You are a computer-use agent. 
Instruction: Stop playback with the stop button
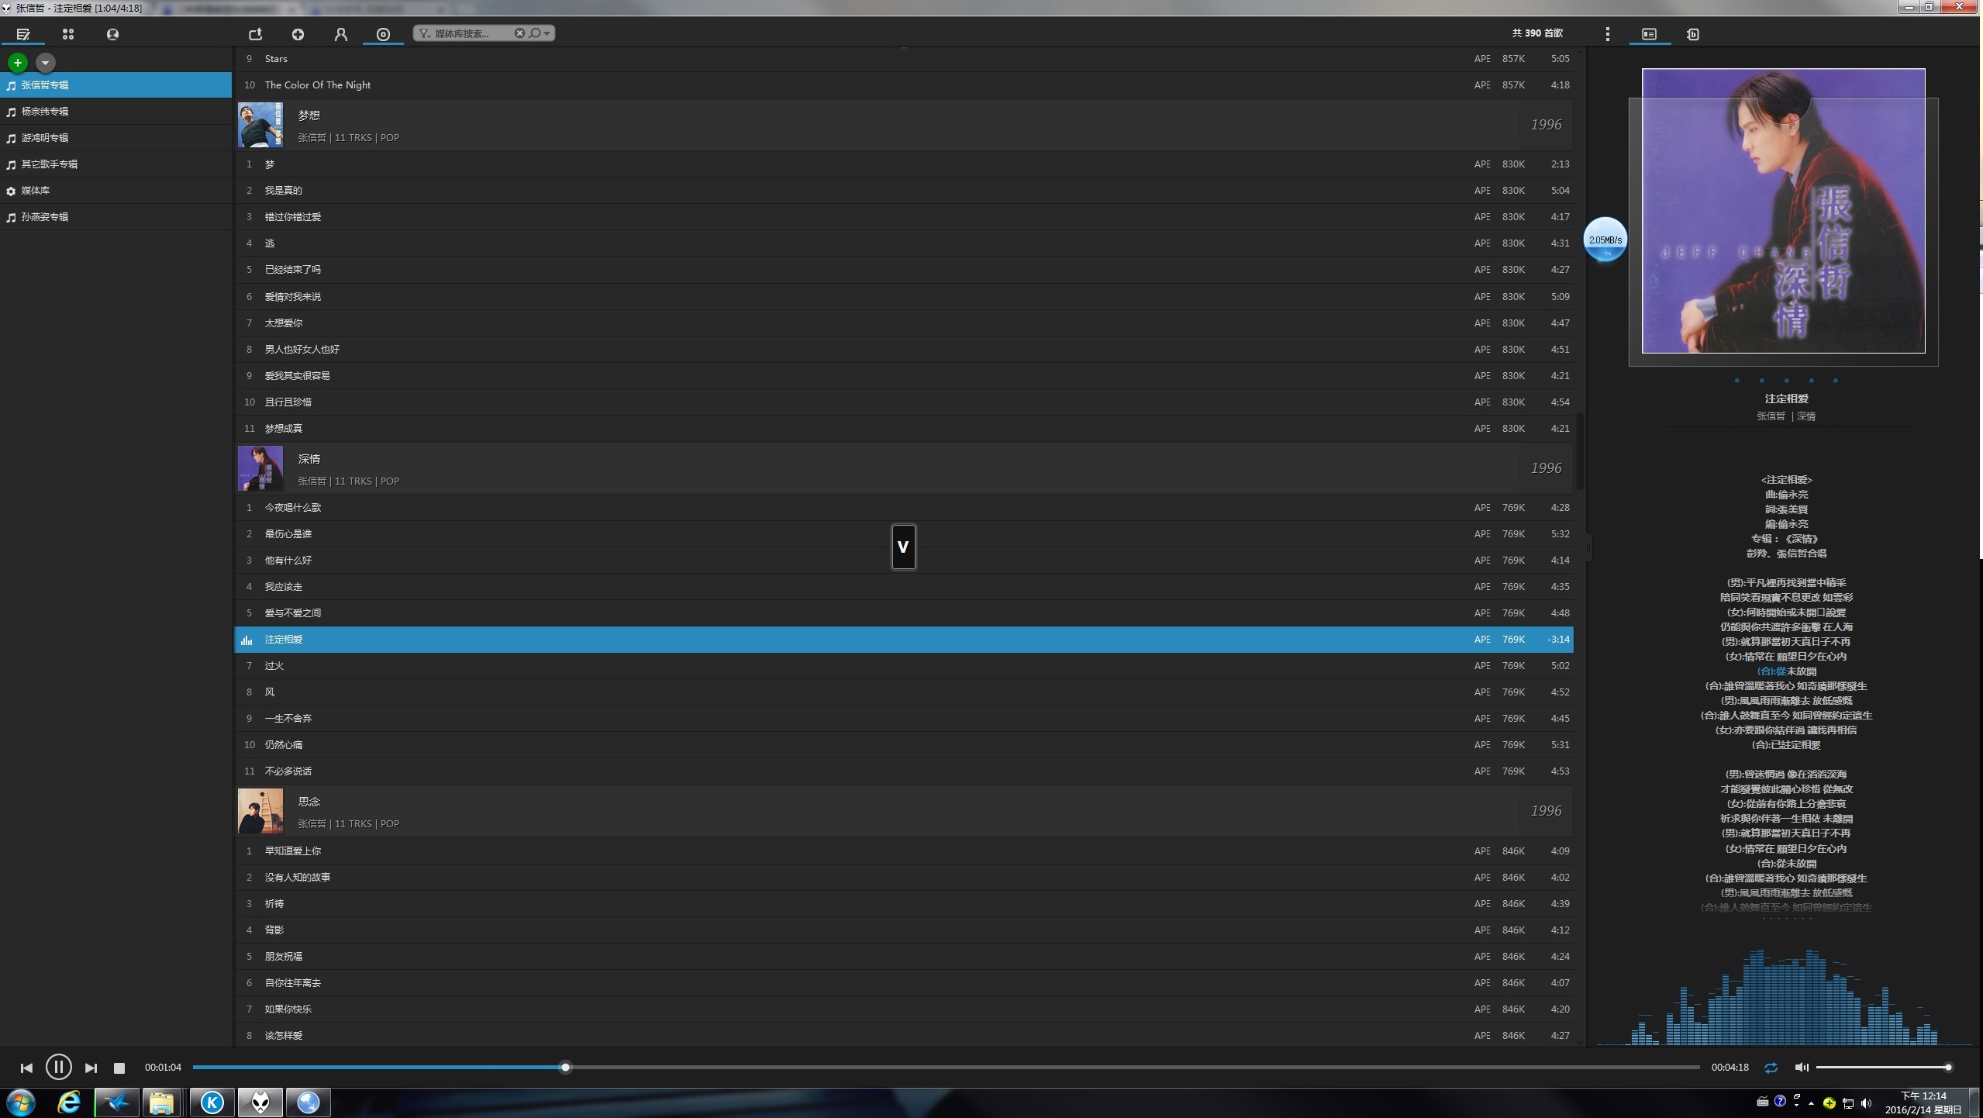tap(119, 1068)
